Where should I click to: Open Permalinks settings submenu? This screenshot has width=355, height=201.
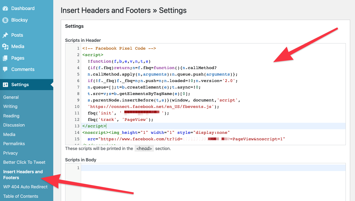point(14,144)
